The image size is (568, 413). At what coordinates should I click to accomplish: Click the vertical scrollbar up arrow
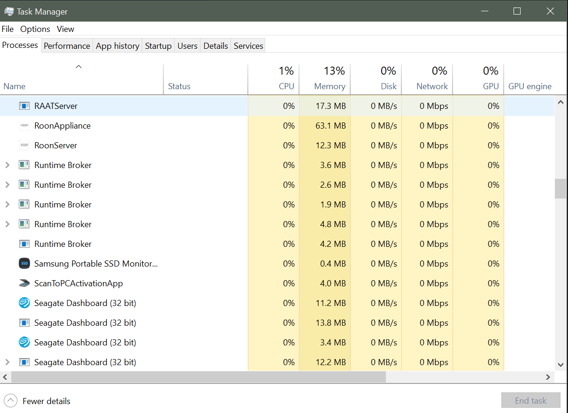coord(560,101)
